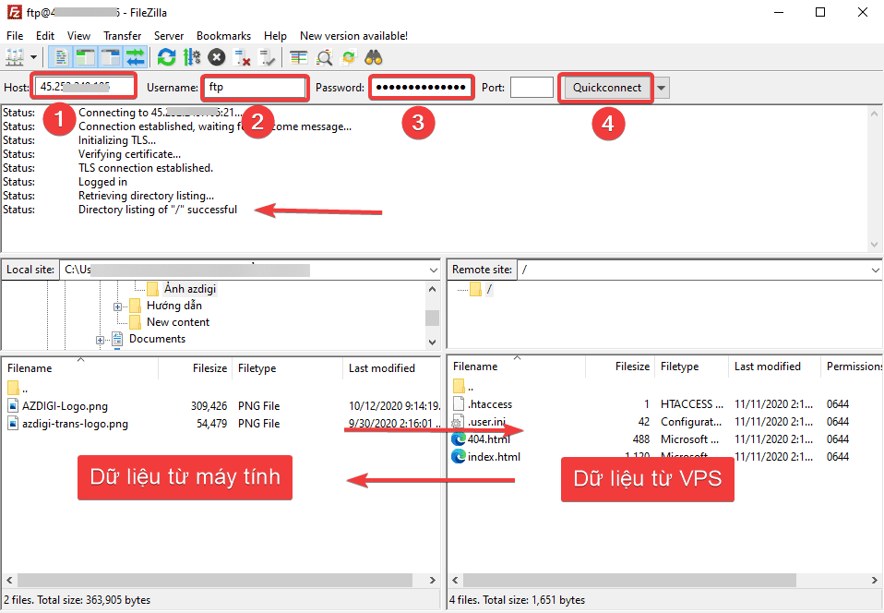Cancel the current operation
884x613 pixels.
tap(215, 56)
